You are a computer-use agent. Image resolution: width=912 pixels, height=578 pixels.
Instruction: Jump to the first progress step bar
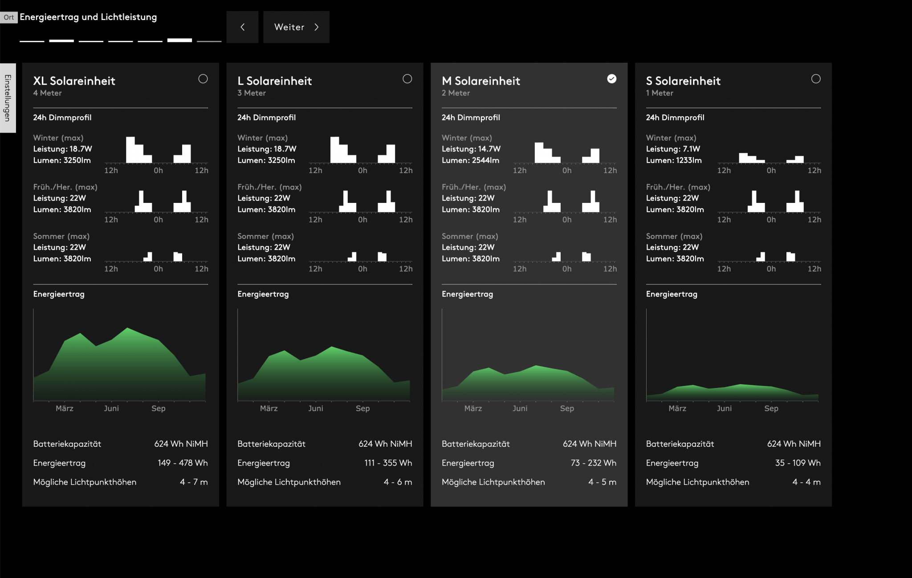[x=32, y=41]
